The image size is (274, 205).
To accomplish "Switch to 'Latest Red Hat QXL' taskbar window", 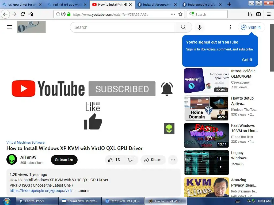I will [123, 201].
